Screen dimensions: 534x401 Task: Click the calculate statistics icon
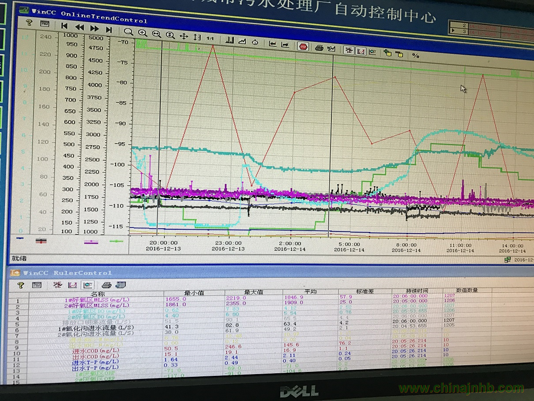tap(373, 52)
